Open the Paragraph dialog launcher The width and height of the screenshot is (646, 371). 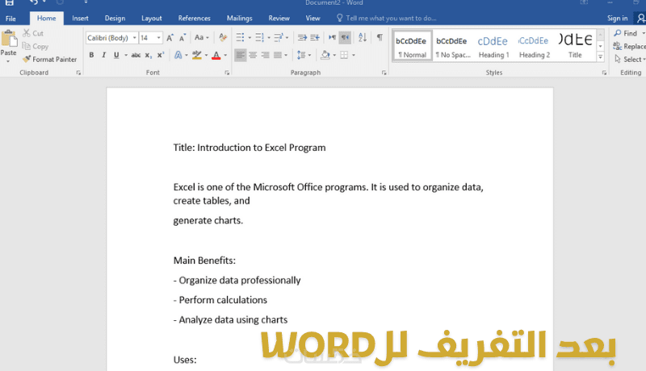point(384,73)
